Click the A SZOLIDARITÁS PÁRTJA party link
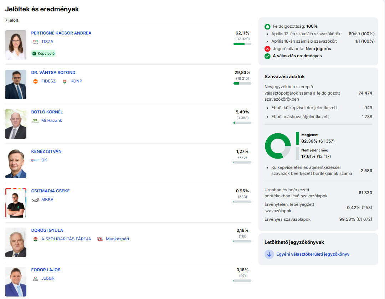 [x=66, y=239]
